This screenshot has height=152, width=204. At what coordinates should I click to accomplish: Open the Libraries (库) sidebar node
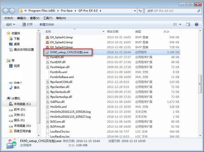tap(11, 60)
